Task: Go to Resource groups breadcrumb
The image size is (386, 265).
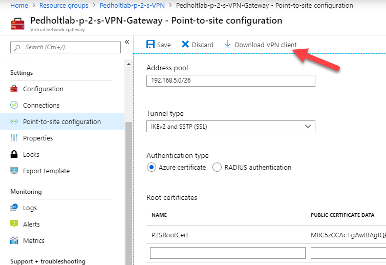Action: (x=64, y=6)
